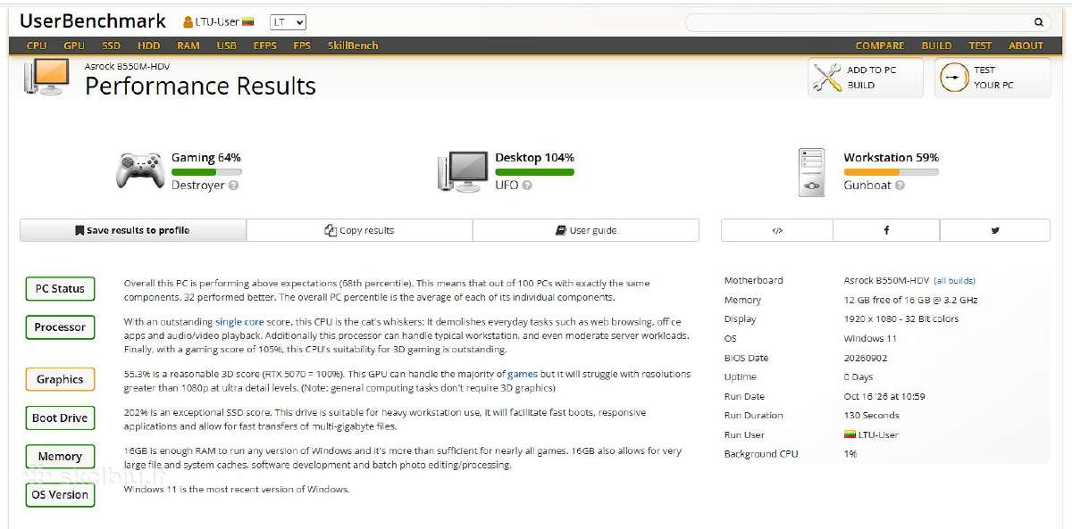Jump to PC Status section

[60, 289]
